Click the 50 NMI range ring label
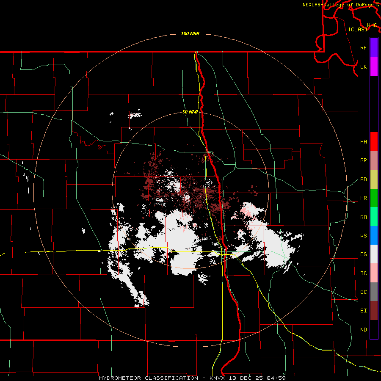The width and height of the screenshot is (381, 381). 190,112
